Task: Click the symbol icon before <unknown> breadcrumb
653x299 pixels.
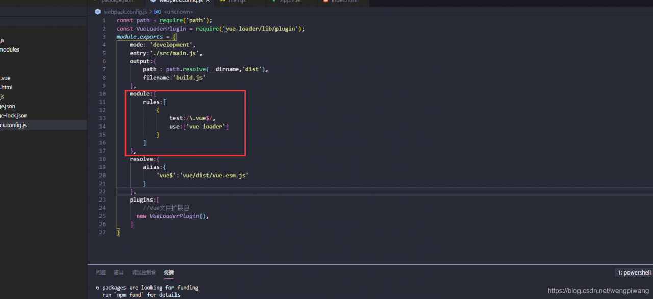Action: click(158, 11)
